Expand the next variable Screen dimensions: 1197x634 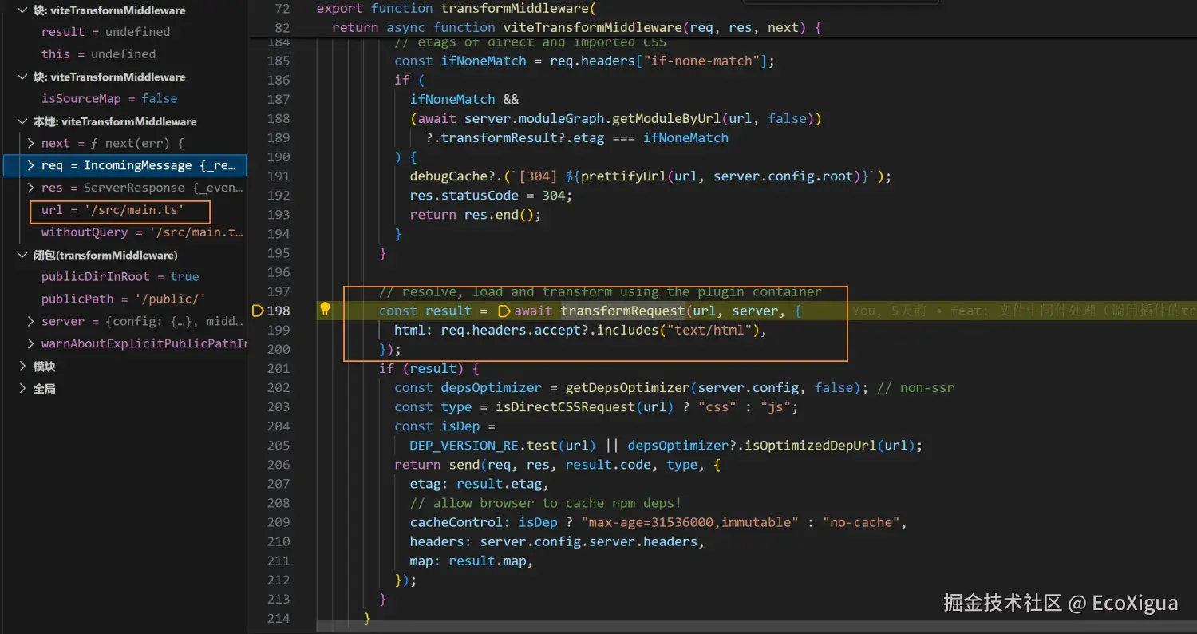point(31,143)
